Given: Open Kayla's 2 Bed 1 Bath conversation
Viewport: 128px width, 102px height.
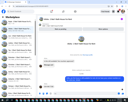Looking at the screenshot, I should coord(17,22).
